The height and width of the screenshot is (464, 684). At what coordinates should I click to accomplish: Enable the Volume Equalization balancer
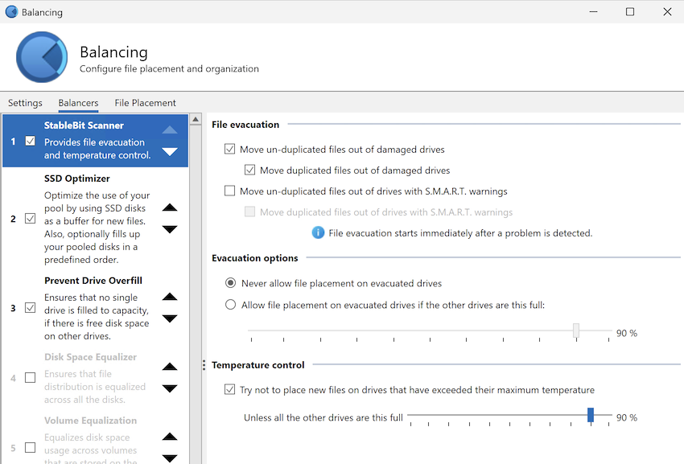[30, 447]
